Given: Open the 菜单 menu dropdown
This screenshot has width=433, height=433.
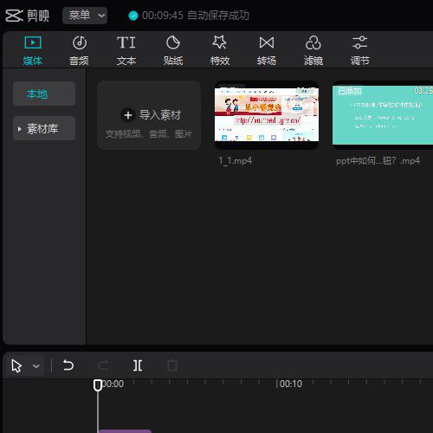Looking at the screenshot, I should (85, 16).
